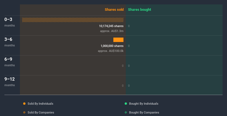This screenshot has width=227, height=116.
Task: Select the Bought By Individuals legend label
Action: tap(143, 104)
